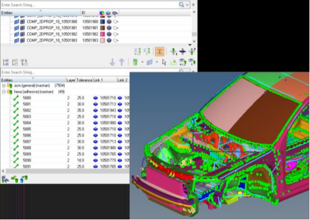Click the up arrow move icon
Viewport: 310px width, 220px height.
coord(122,62)
